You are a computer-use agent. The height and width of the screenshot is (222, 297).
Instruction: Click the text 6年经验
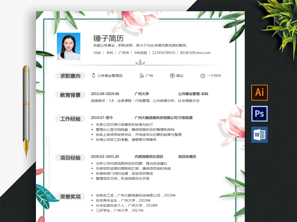click(141, 53)
